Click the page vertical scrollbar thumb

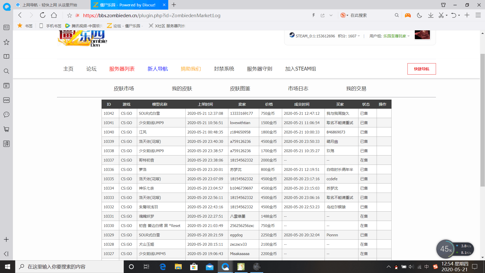[482, 120]
